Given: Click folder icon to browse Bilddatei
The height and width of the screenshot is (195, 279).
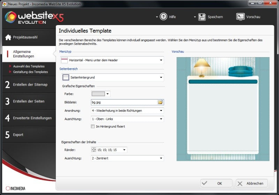Looking at the screenshot, I should click(x=160, y=102).
